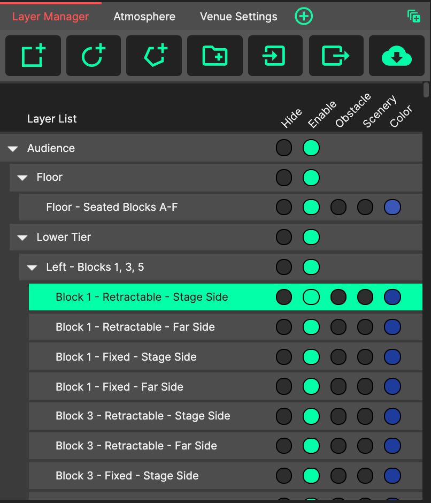
Task: Click the add arc layer icon
Action: coord(94,56)
